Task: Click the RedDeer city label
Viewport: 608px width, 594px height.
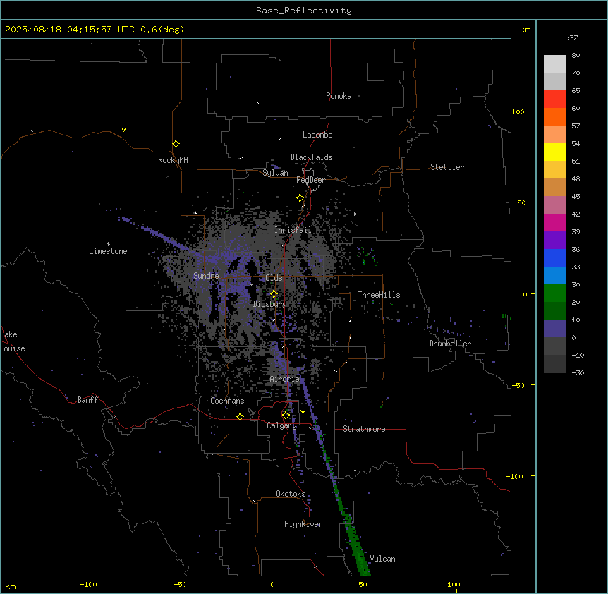Action: (310, 180)
